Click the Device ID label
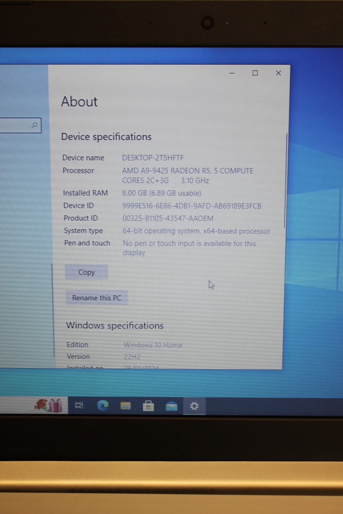The width and height of the screenshot is (343, 514). click(x=79, y=206)
